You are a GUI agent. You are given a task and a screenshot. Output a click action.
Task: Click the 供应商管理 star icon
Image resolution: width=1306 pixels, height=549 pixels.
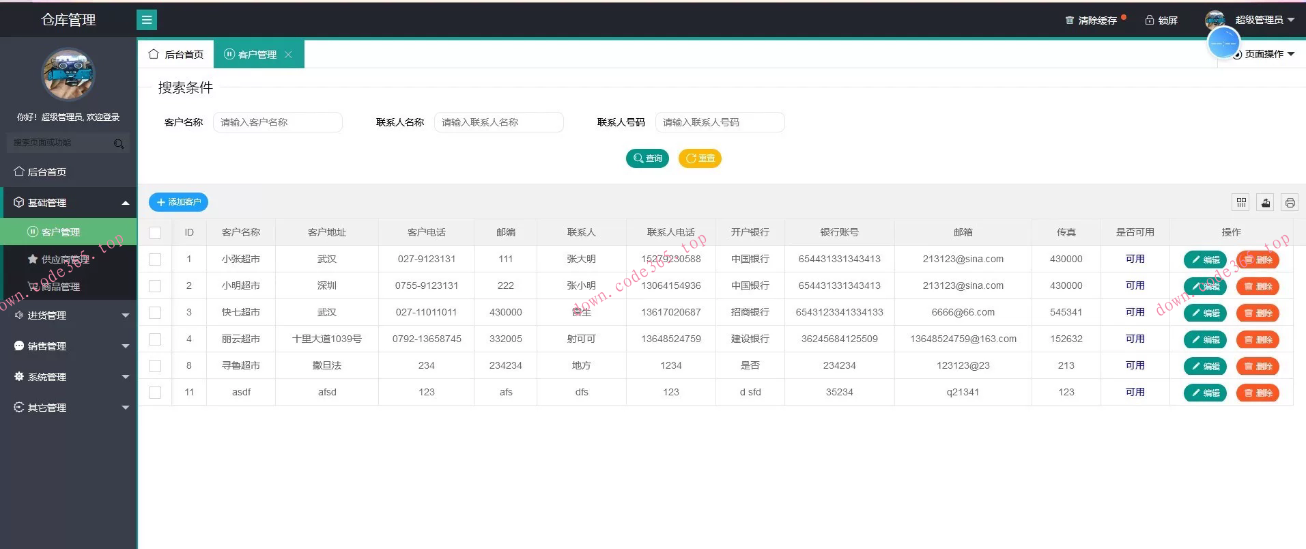32,259
